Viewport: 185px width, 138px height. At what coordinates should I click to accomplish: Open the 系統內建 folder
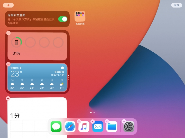(80, 16)
